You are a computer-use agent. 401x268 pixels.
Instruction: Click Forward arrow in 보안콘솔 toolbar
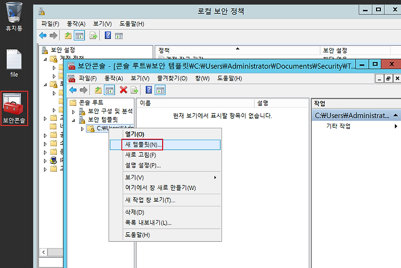(x=84, y=90)
